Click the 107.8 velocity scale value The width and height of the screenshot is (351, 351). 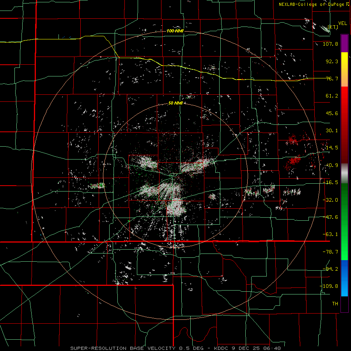point(330,44)
